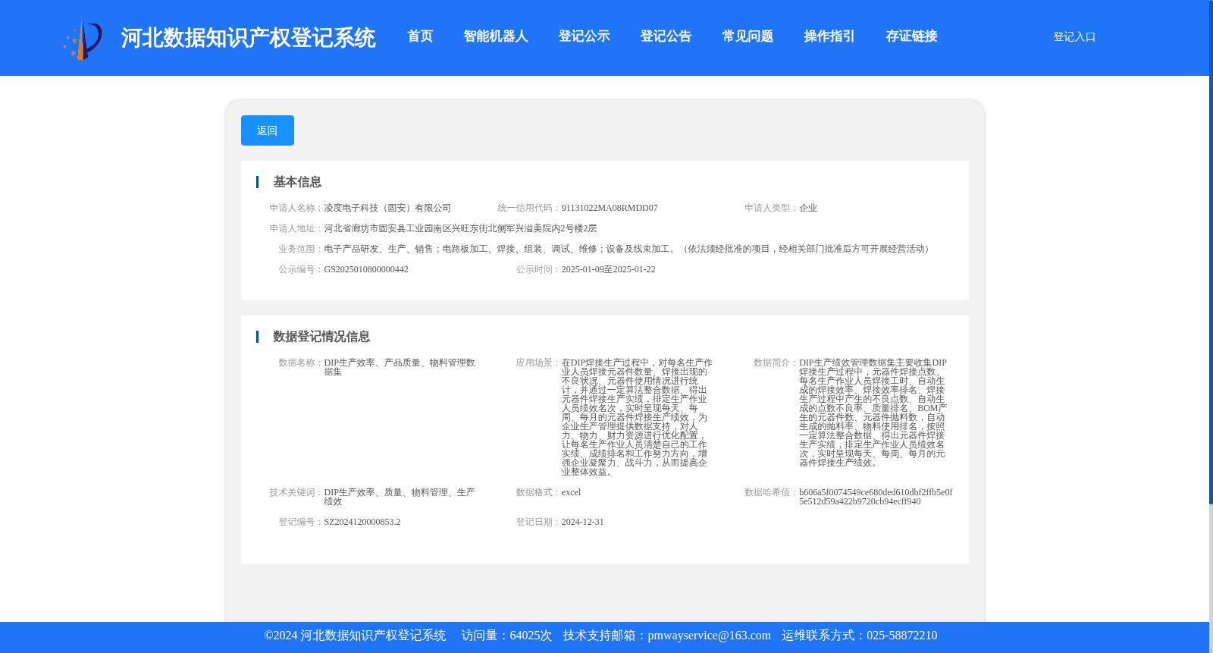The height and width of the screenshot is (653, 1213).
Task: Click the 访问量：64025次 footer text
Action: point(506,636)
